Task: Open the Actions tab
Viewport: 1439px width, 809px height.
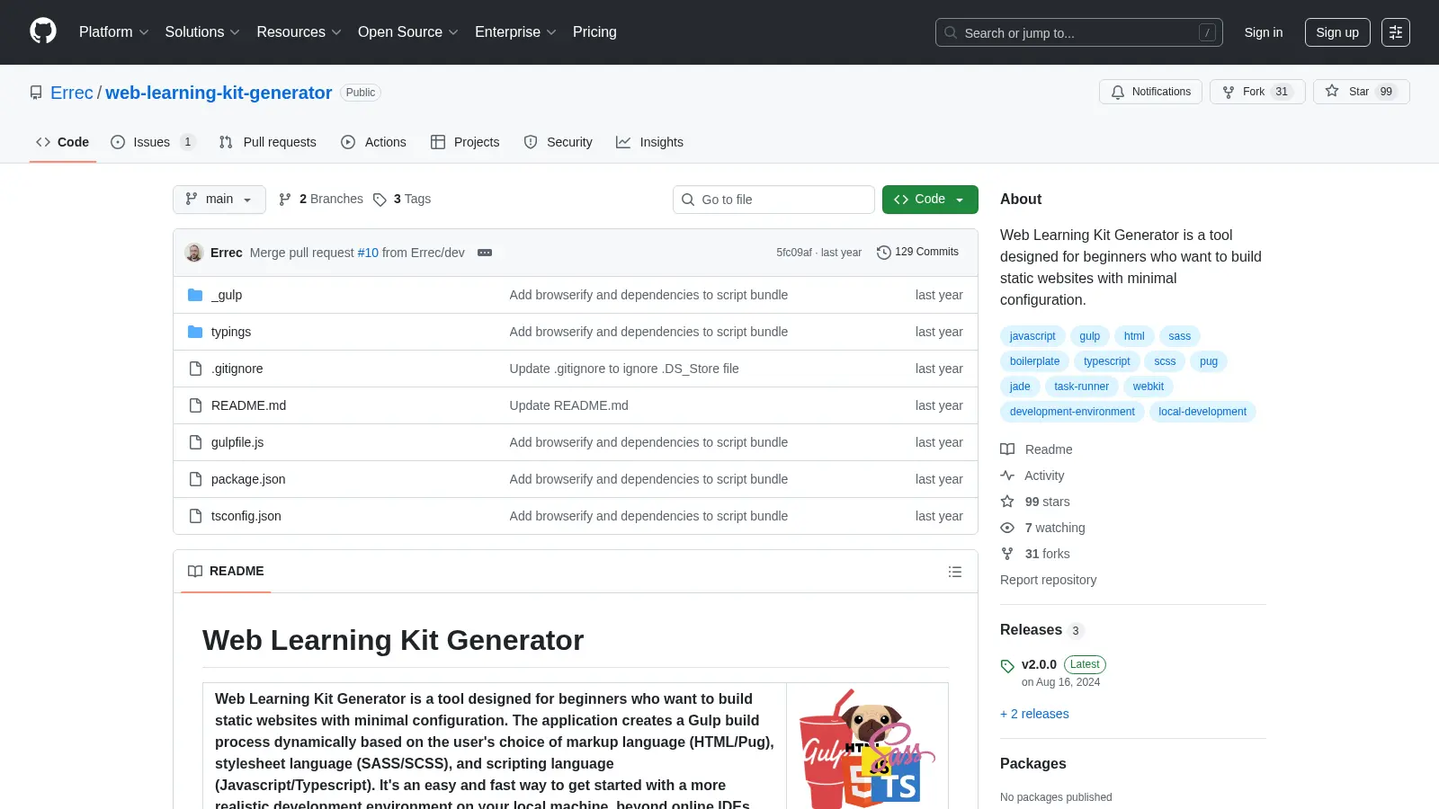Action: (373, 142)
